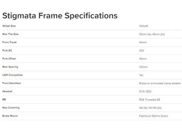Select the Headset row label

click(7, 91)
